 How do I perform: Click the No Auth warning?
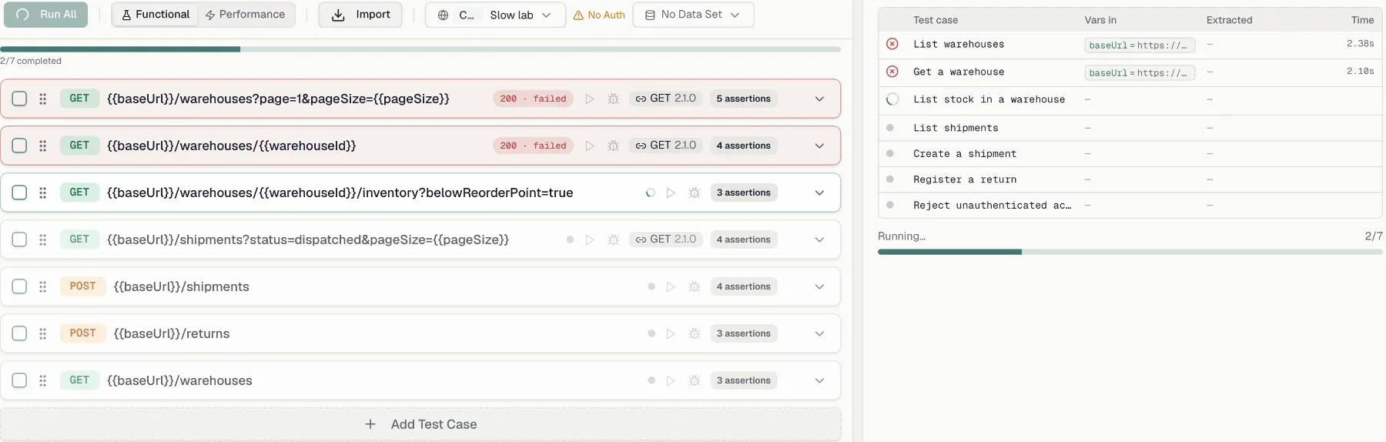tap(599, 15)
